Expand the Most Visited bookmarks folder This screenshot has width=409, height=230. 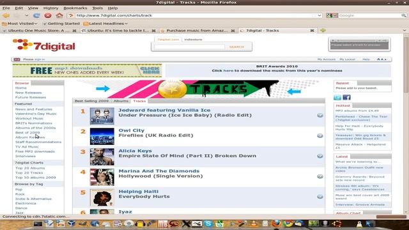point(20,24)
